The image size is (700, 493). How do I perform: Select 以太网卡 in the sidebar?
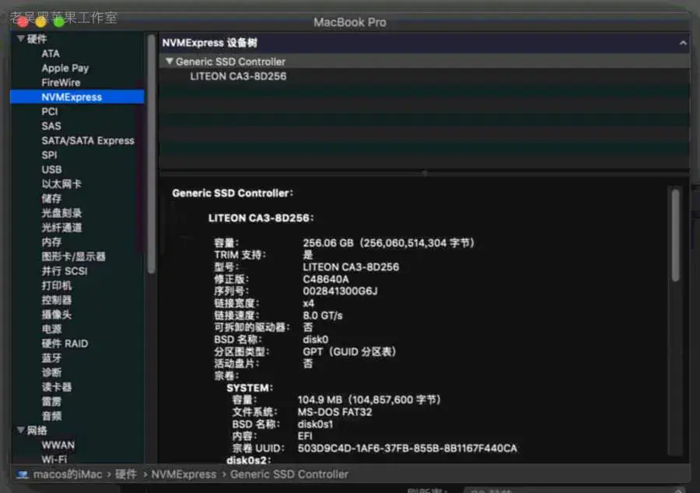[x=61, y=184]
